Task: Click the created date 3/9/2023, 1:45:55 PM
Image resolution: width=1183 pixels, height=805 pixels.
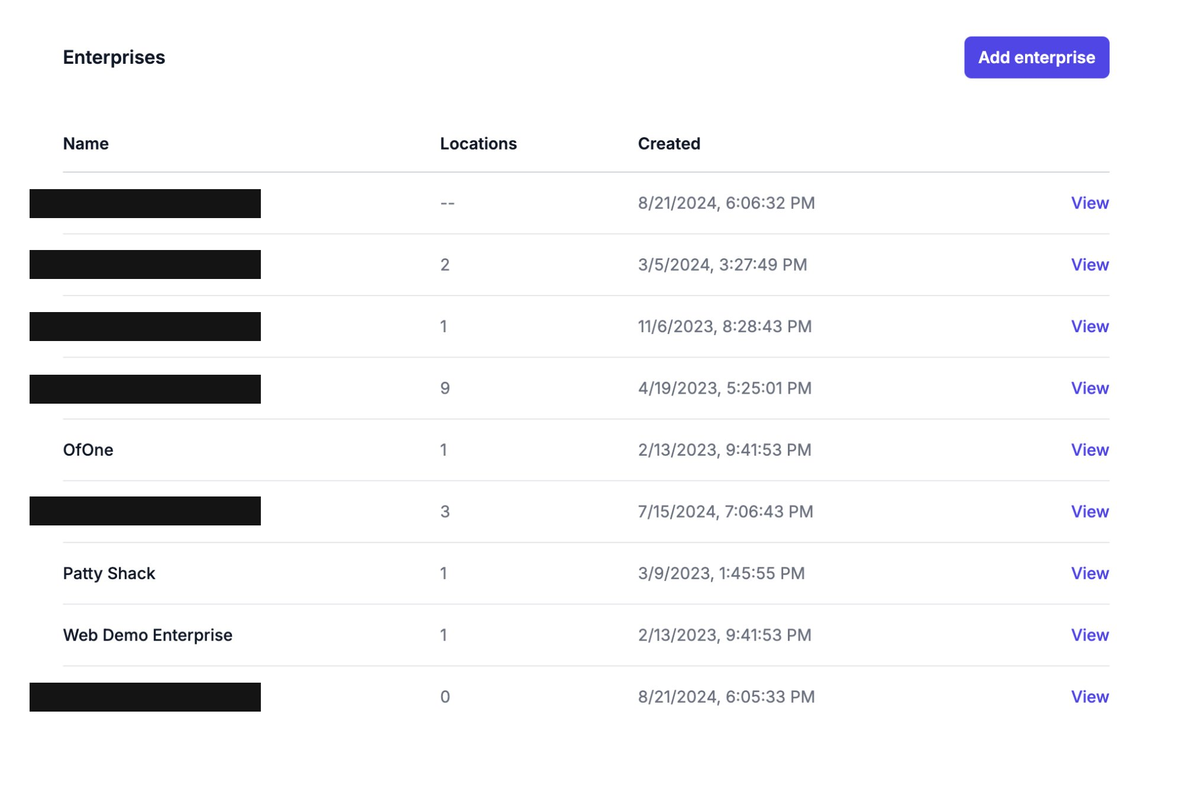Action: click(x=721, y=573)
